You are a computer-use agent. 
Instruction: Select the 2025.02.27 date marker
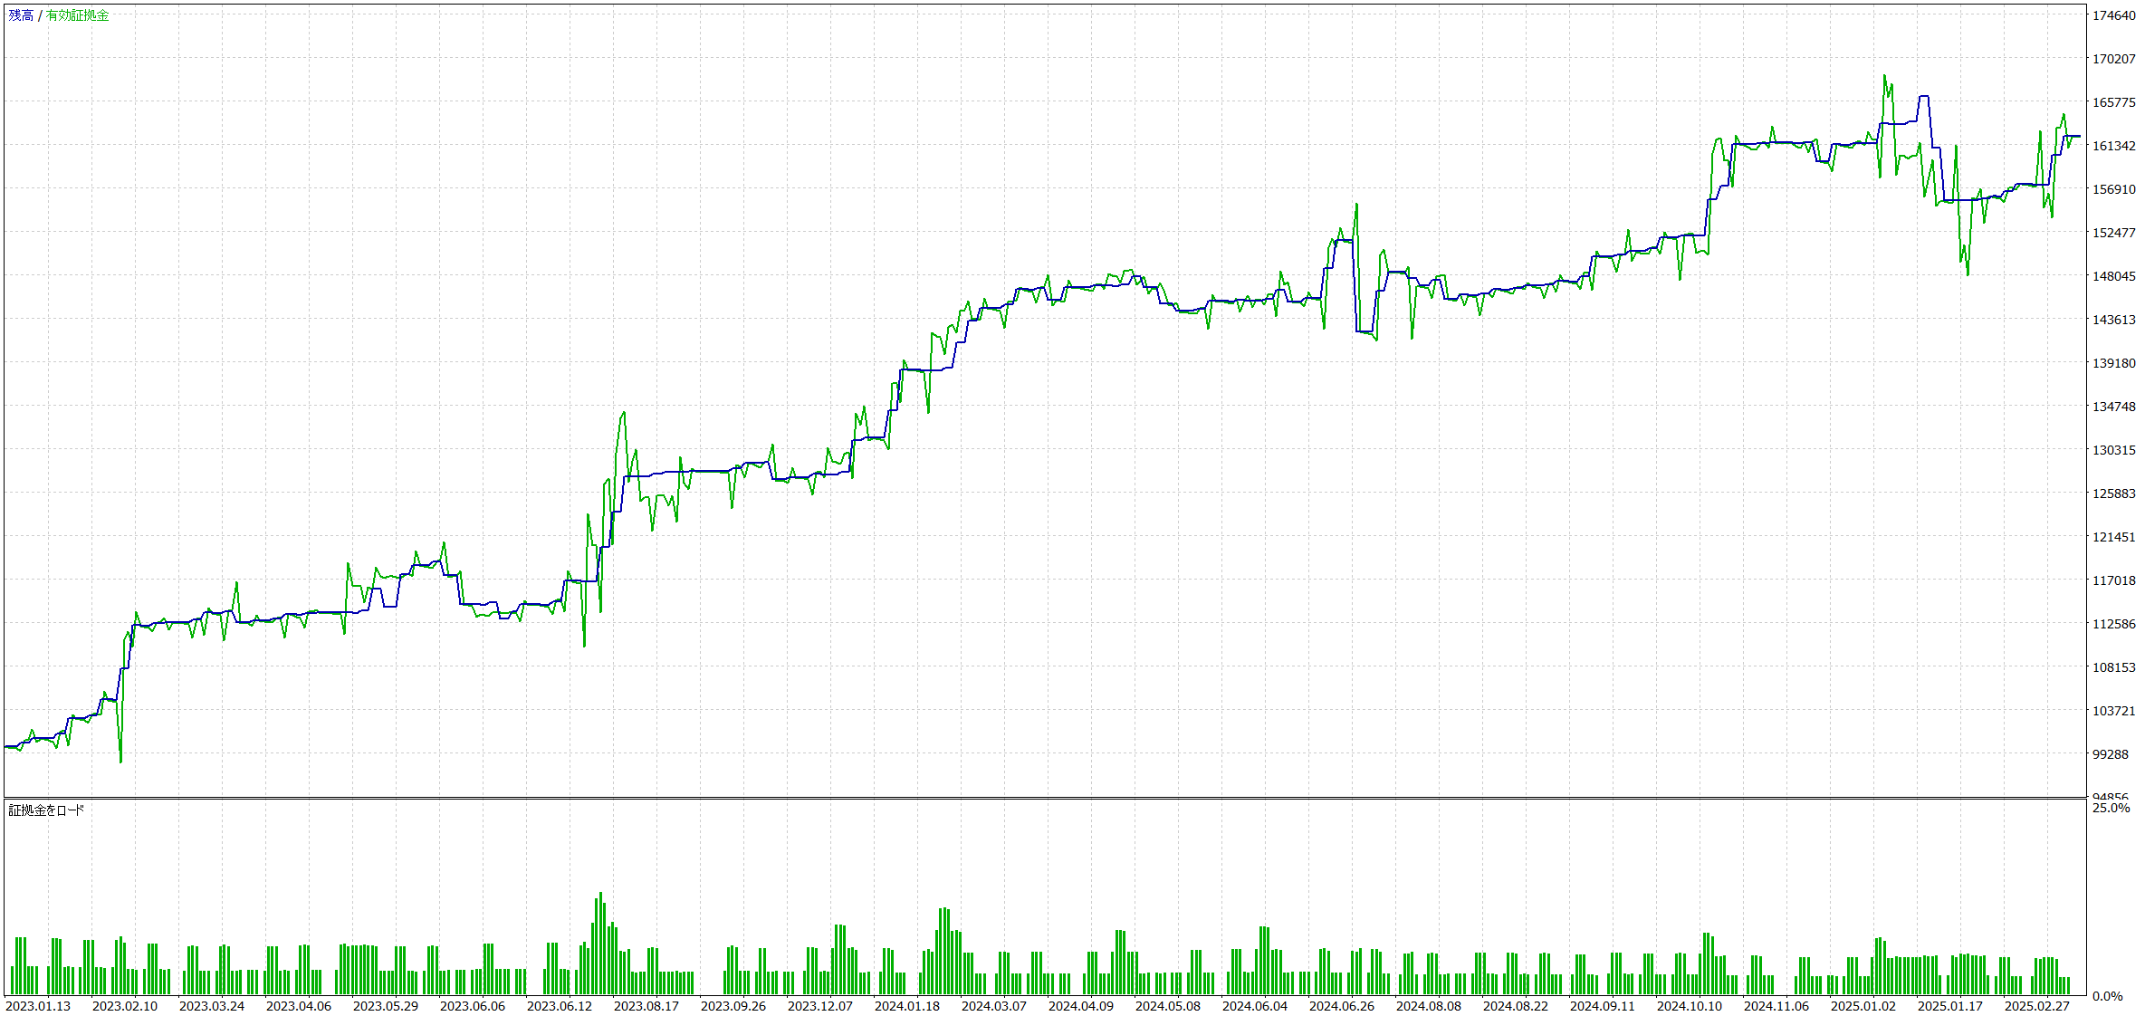(2037, 1006)
